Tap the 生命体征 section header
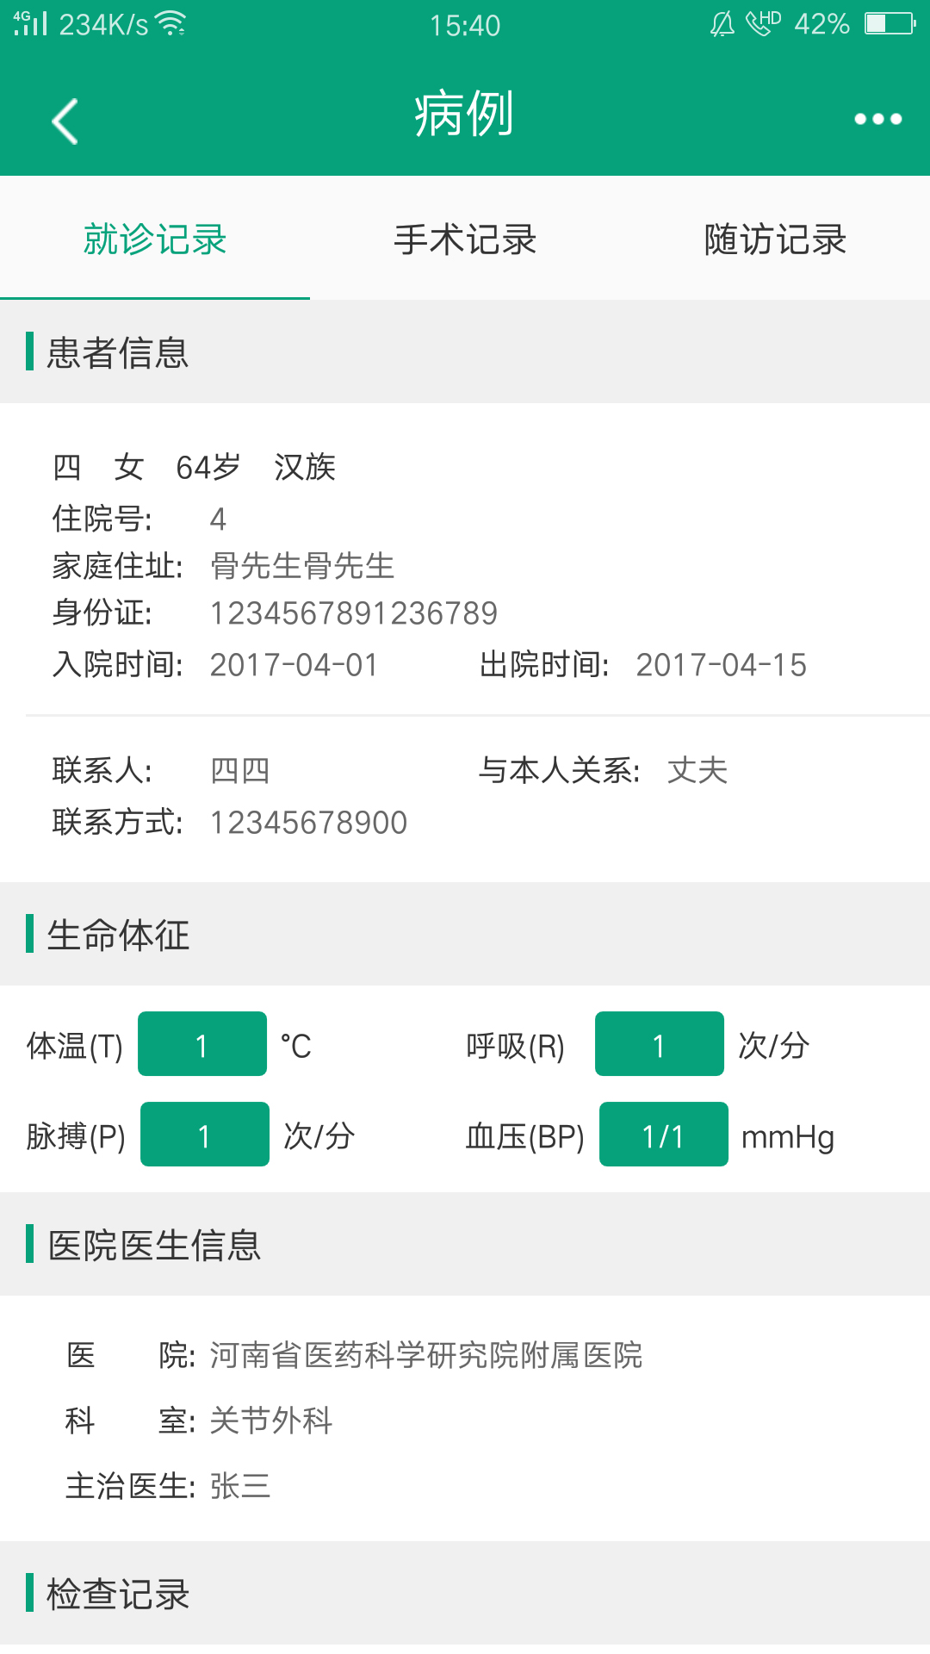Viewport: 930px width, 1654px height. coord(118,935)
